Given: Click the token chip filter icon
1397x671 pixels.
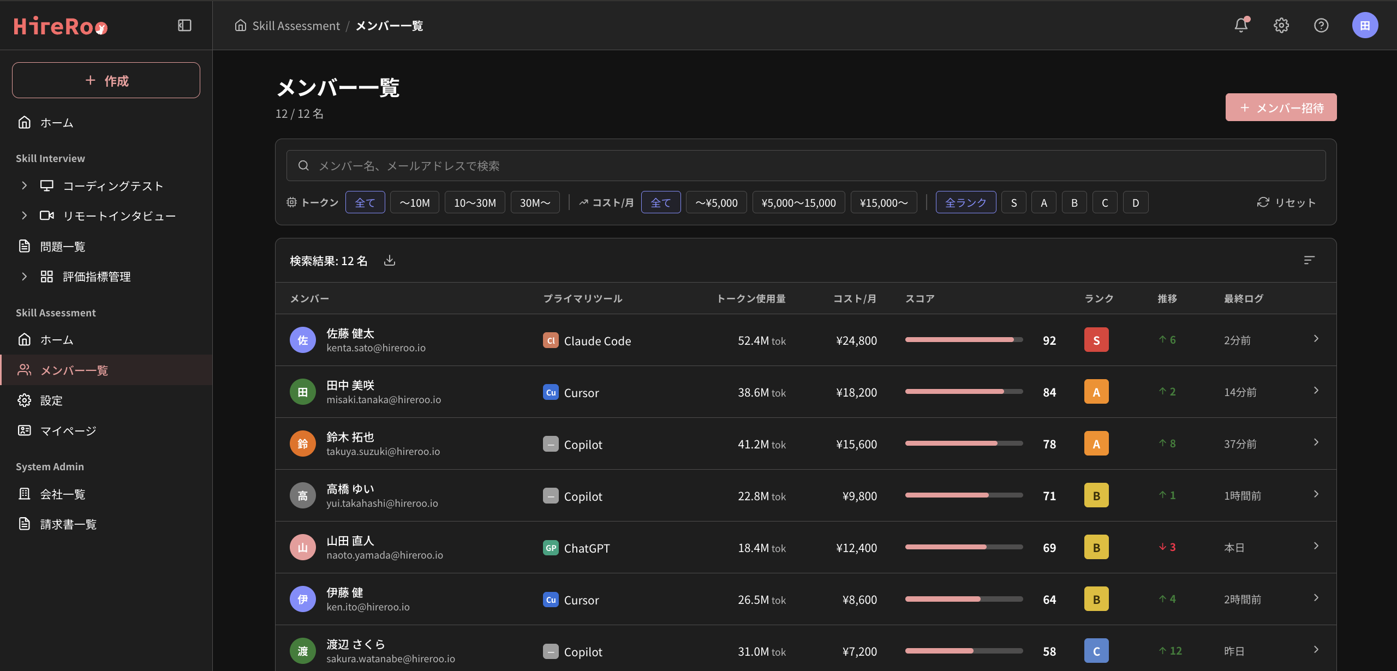Looking at the screenshot, I should (291, 202).
